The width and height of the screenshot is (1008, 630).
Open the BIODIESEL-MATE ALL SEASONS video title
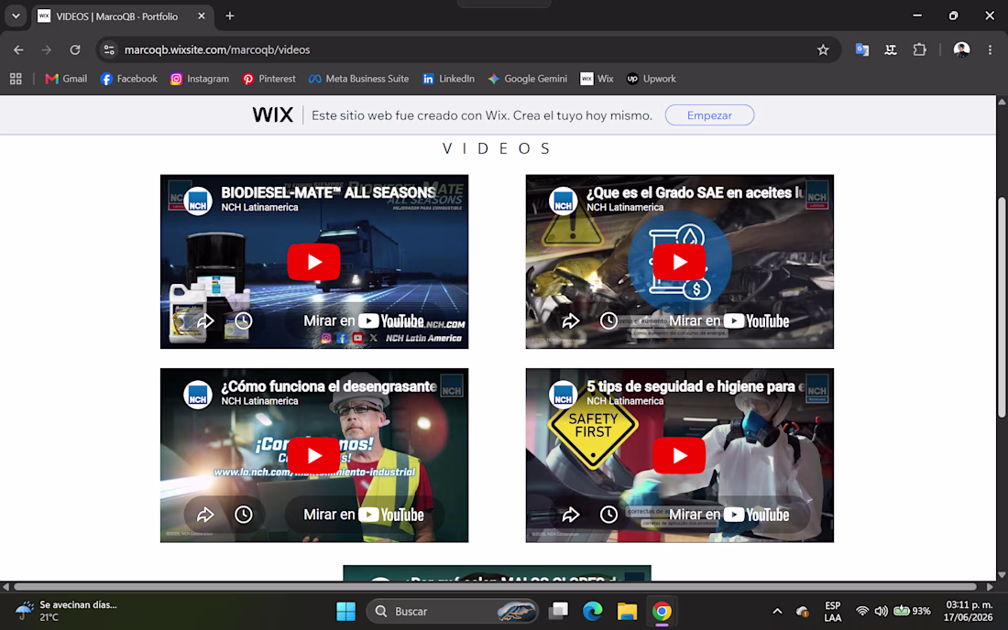[328, 192]
